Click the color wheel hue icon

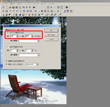29,15
